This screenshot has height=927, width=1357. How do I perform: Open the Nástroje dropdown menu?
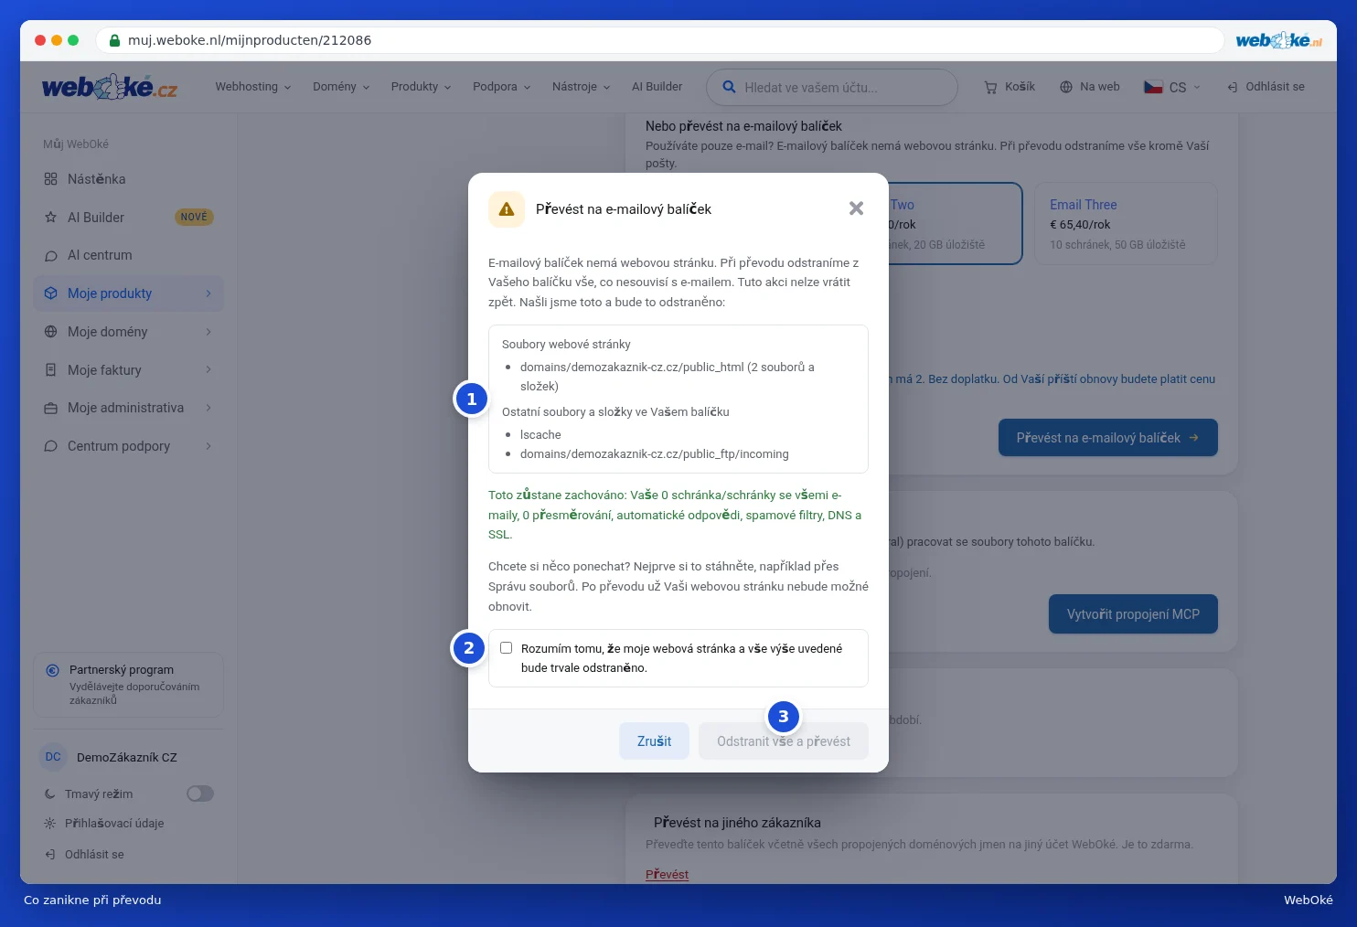click(581, 87)
